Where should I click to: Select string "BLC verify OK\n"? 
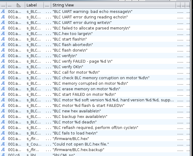[x=68, y=67]
